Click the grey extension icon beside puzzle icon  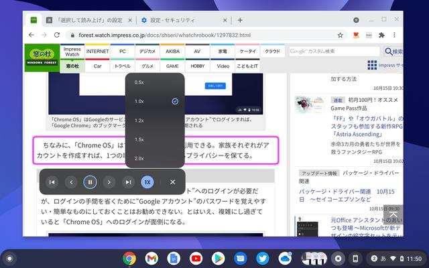(x=369, y=35)
